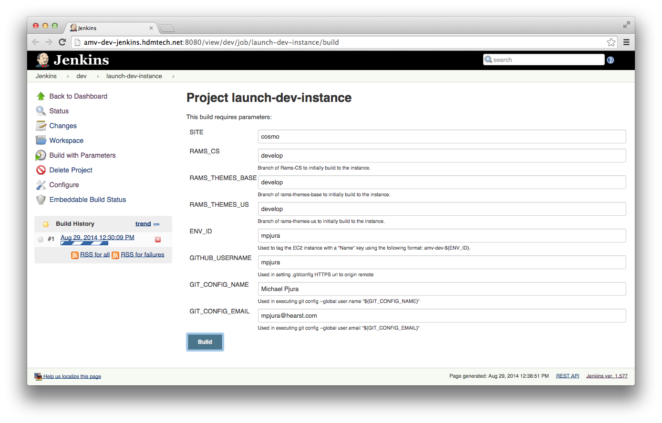Click the browser reload icon
662x423 pixels.
(62, 42)
